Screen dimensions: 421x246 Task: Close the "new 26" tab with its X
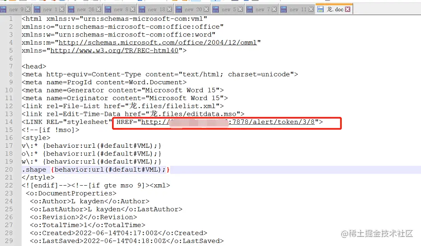tap(99, 9)
